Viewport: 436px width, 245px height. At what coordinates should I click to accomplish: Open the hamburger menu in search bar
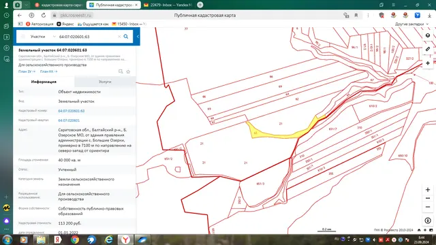[22, 36]
